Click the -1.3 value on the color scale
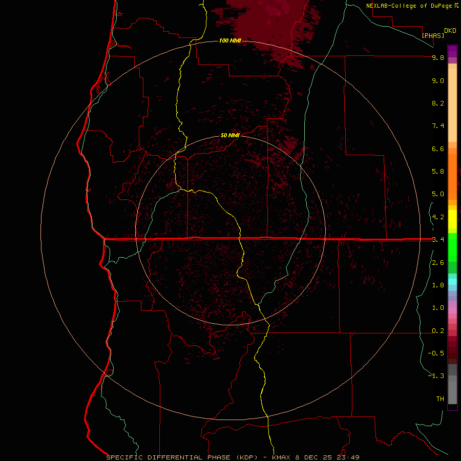Image resolution: width=461 pixels, height=461 pixels. [436, 376]
